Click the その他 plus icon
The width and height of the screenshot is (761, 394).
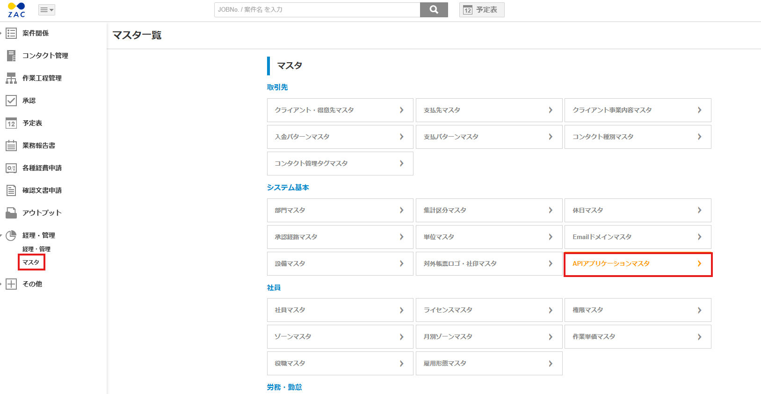point(11,284)
